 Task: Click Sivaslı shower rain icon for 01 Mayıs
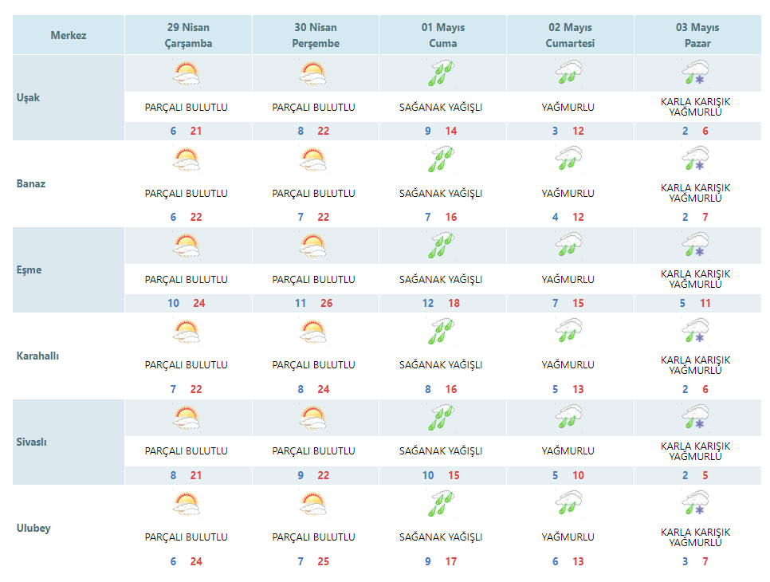(x=442, y=418)
